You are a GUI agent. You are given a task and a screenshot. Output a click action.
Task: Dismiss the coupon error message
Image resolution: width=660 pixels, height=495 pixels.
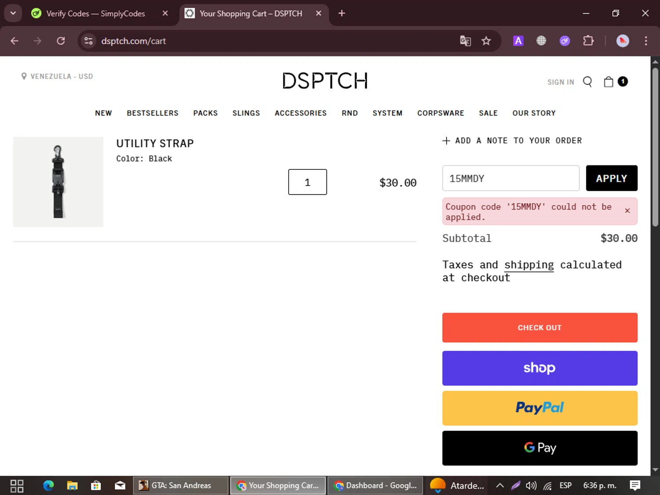click(x=627, y=211)
